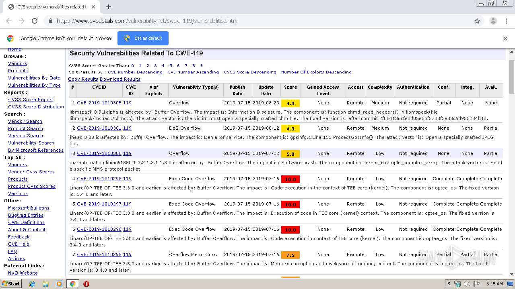Screen dimensions: 515x289
Task: Open the Home link in the sidebar
Action: [14, 49]
